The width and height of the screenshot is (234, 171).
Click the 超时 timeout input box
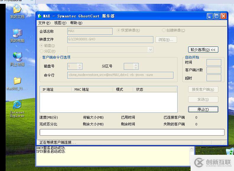click(x=214, y=78)
